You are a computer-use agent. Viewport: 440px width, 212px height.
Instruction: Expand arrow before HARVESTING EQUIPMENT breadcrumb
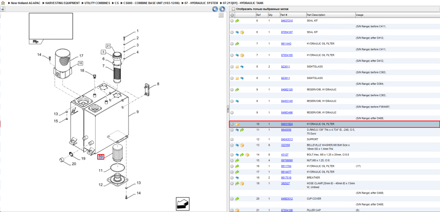pyautogui.click(x=43, y=3)
